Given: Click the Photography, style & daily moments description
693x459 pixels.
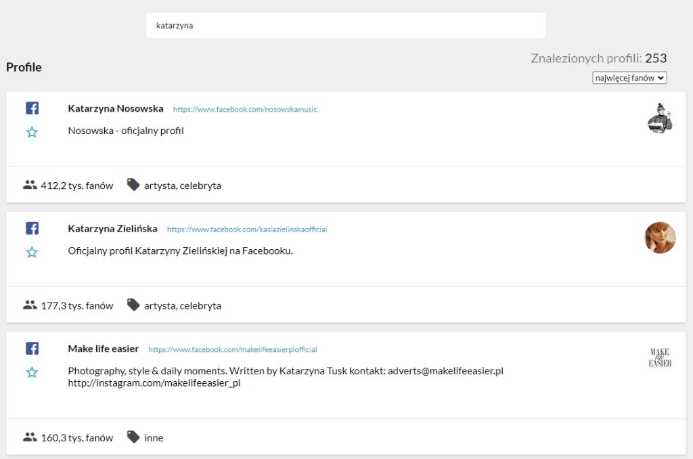Looking at the screenshot, I should pyautogui.click(x=286, y=377).
